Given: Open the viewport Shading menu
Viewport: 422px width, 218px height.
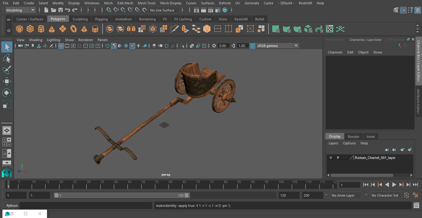Looking at the screenshot, I should click(36, 40).
